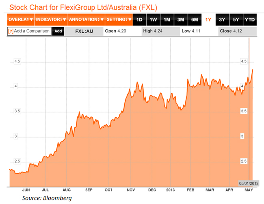Select the 6M time range

coord(195,19)
